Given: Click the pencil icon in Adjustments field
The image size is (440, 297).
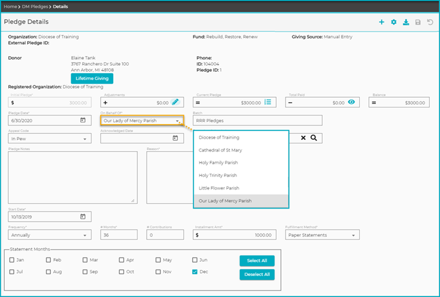Looking at the screenshot, I should coord(175,102).
